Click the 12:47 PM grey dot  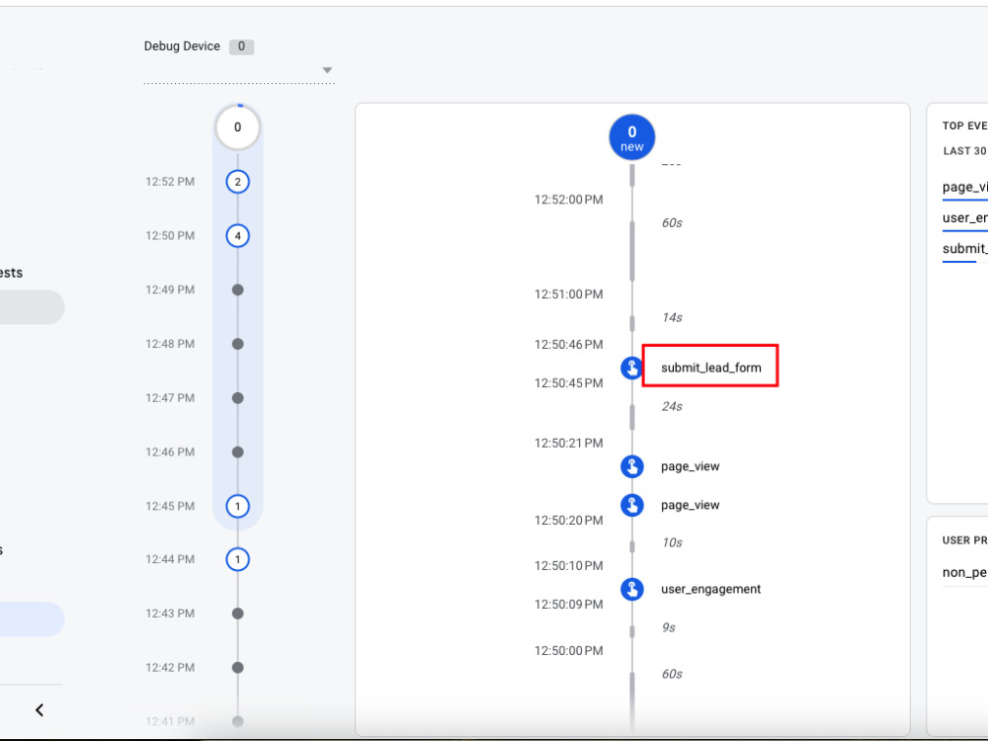(237, 398)
